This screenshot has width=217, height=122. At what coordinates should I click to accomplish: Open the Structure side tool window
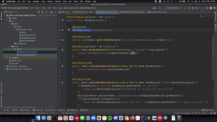[x=1, y=88]
